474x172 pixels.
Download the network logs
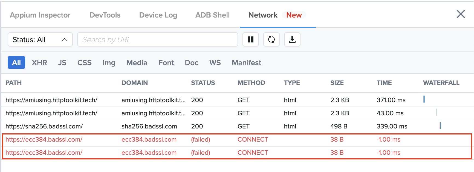[292, 40]
